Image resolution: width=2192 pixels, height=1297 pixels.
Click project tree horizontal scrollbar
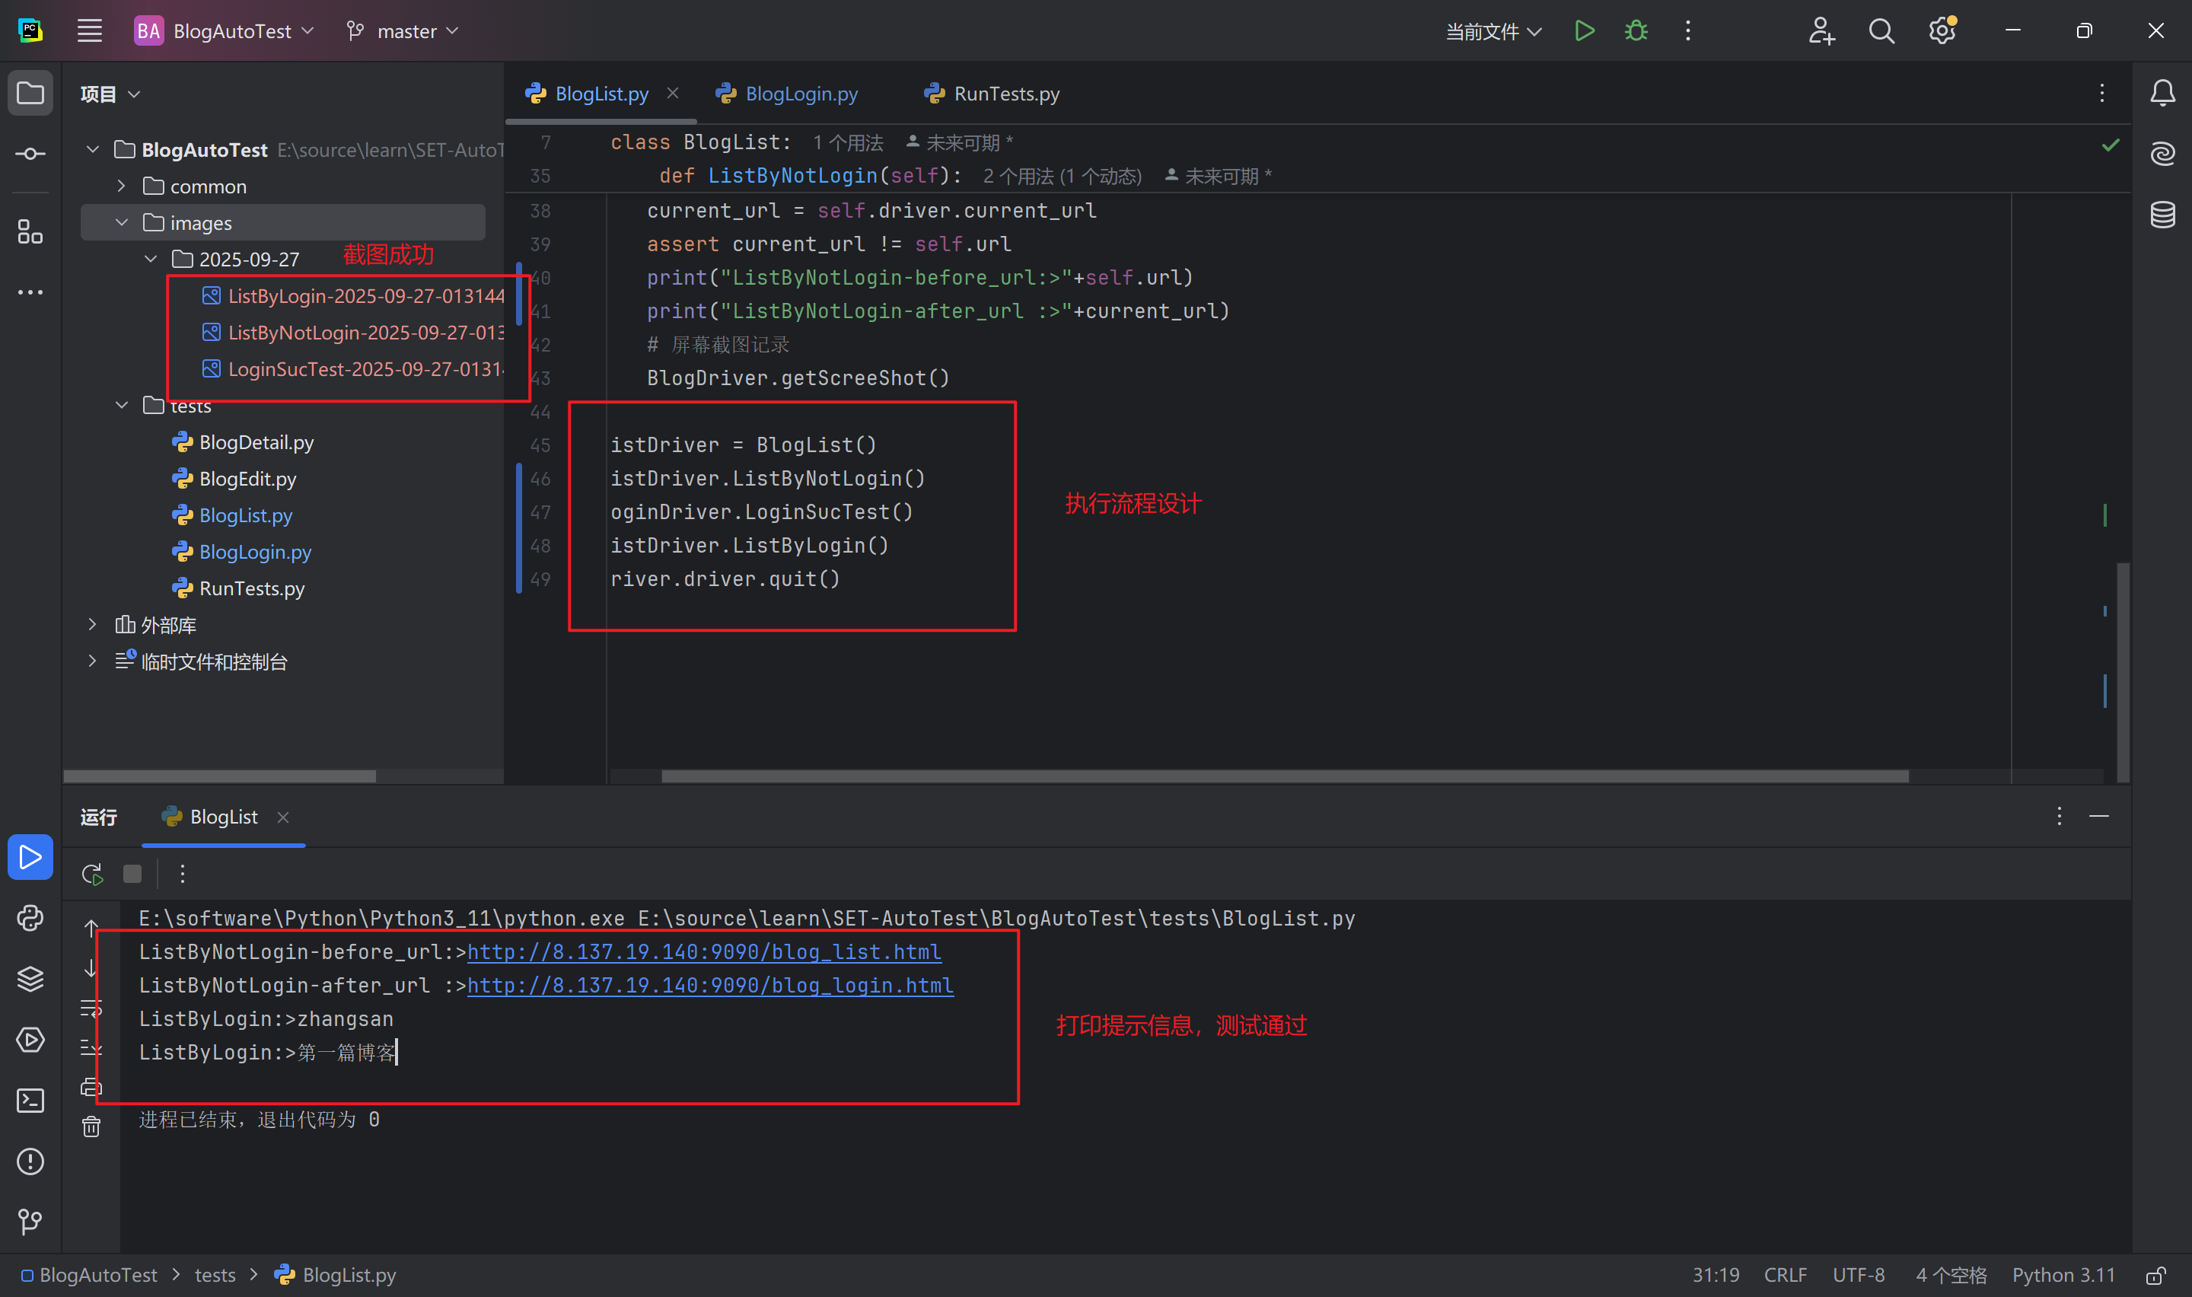219,776
